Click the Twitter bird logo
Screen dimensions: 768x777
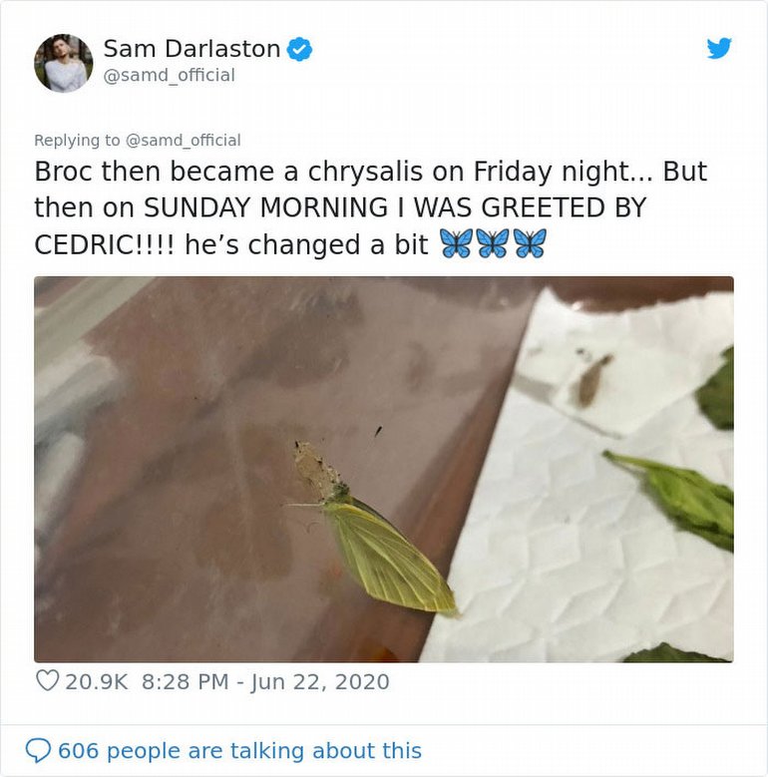point(719,48)
